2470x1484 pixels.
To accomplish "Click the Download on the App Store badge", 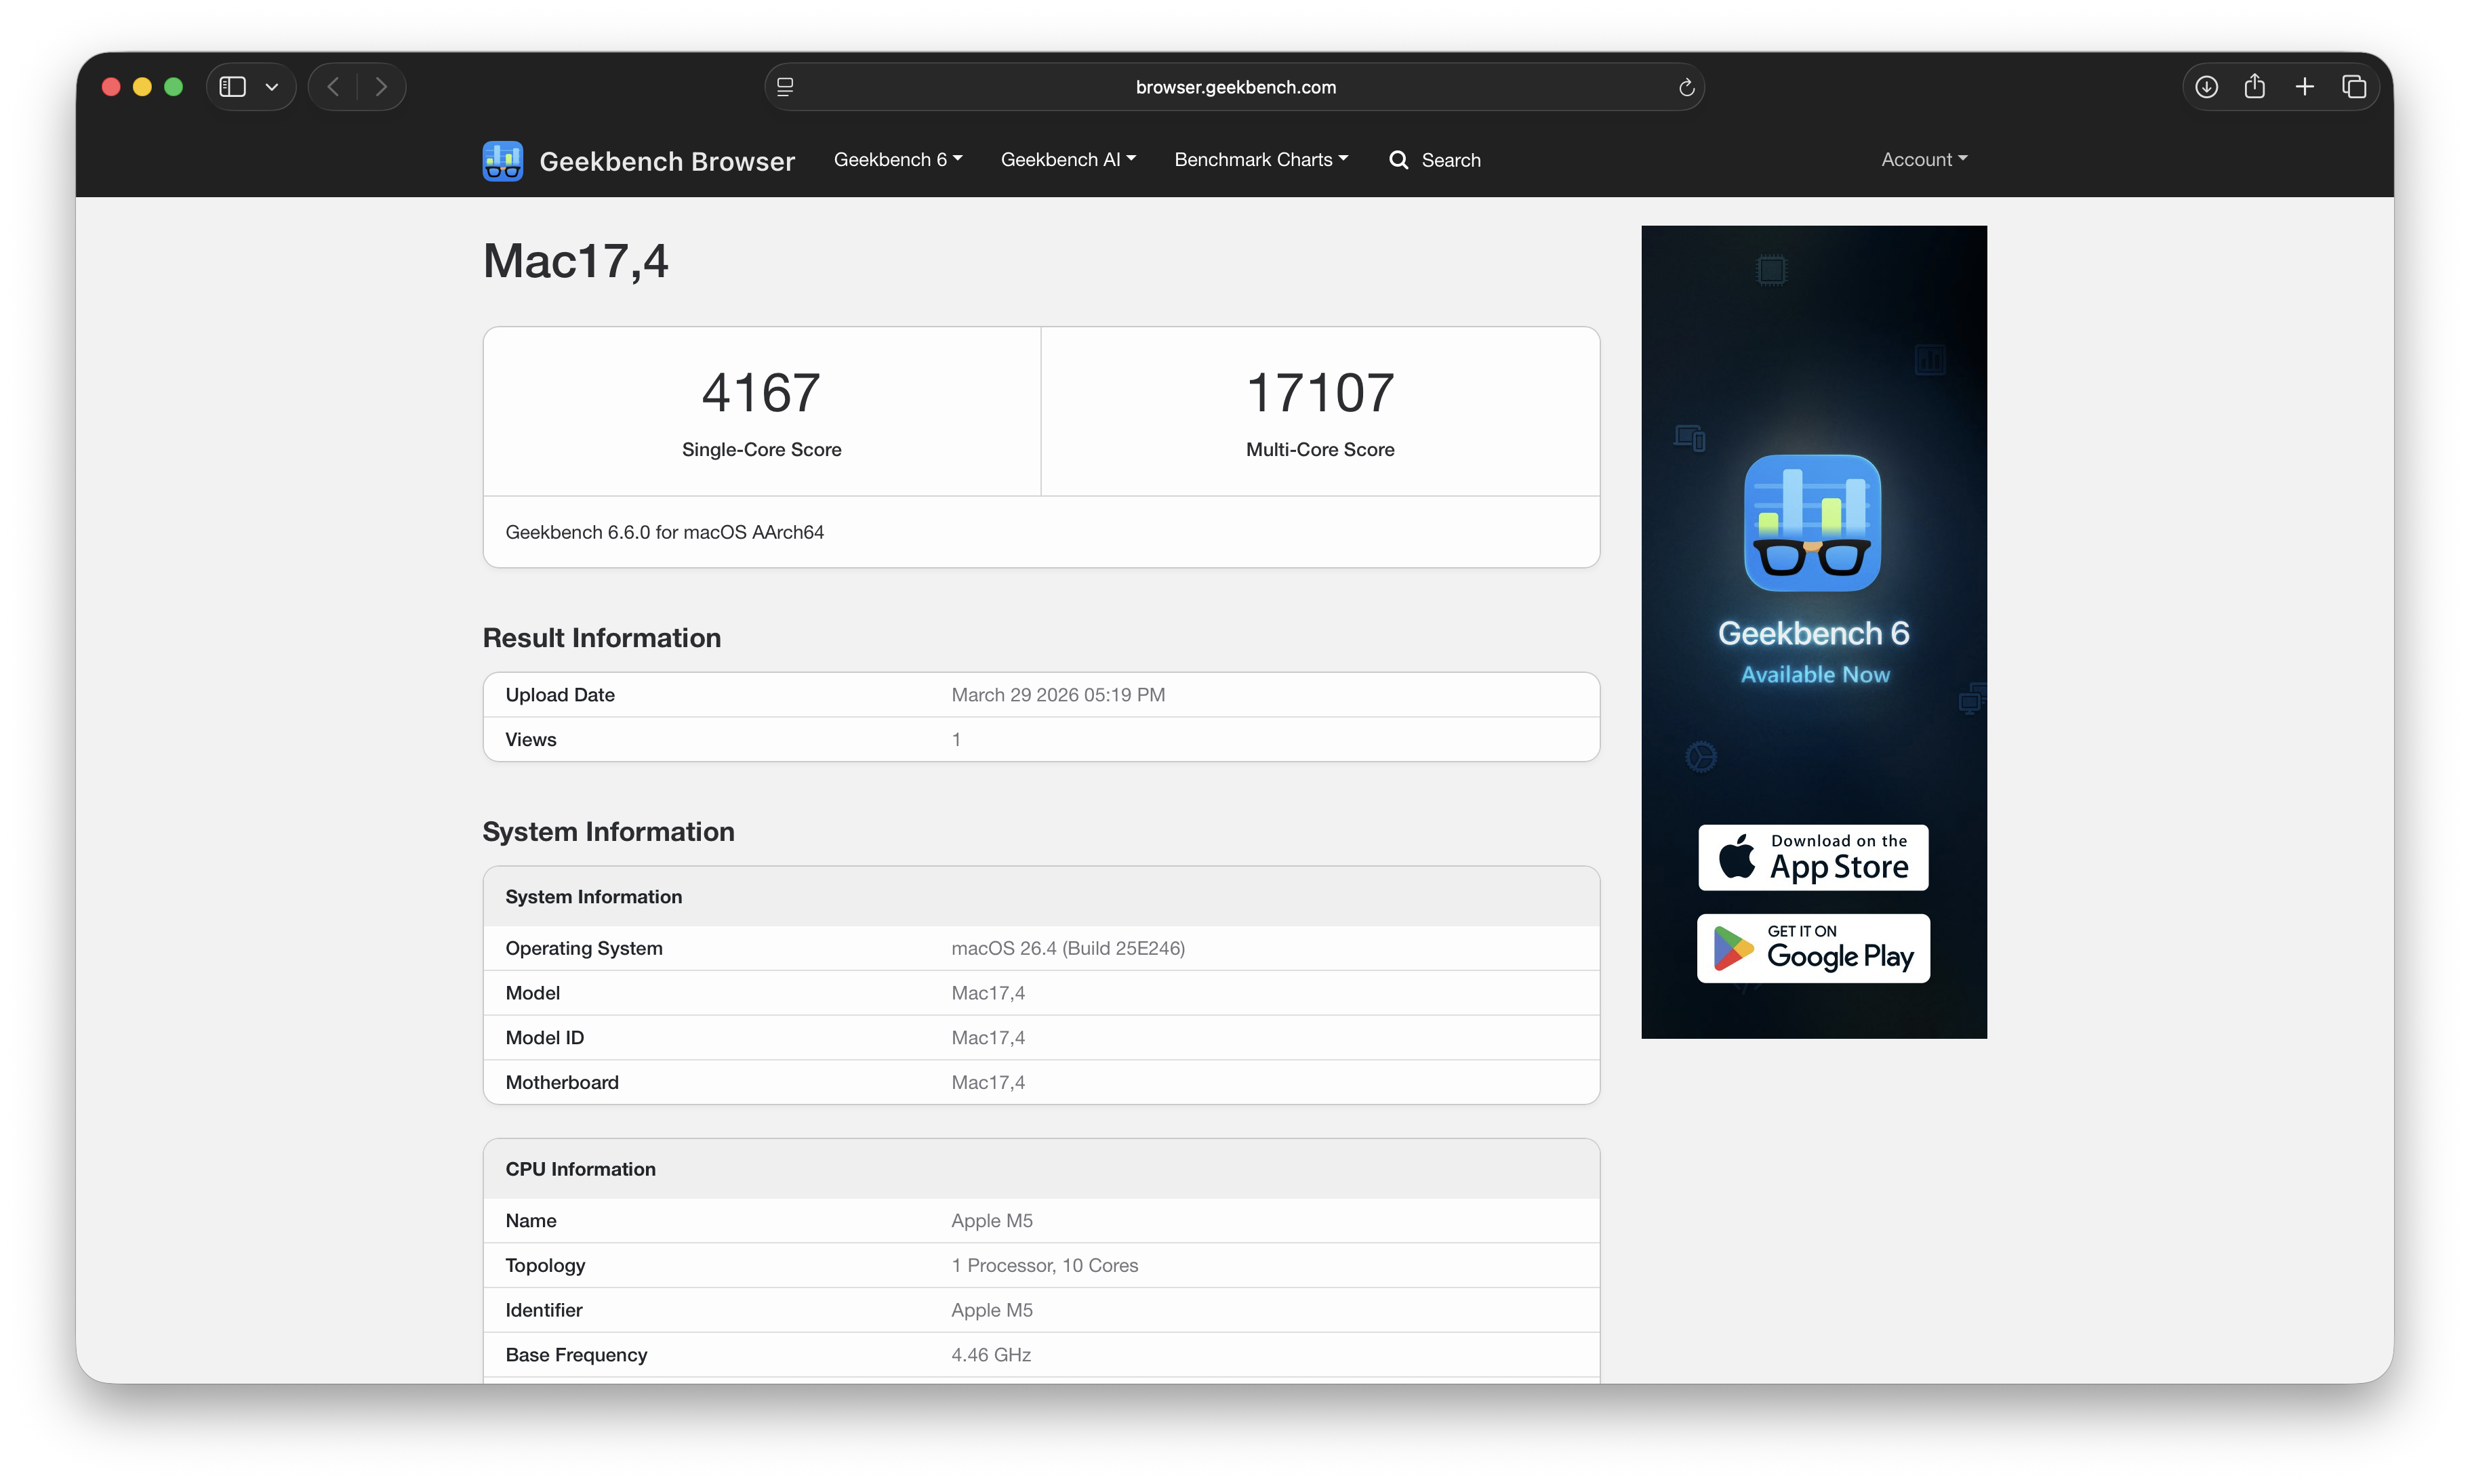I will point(1812,857).
